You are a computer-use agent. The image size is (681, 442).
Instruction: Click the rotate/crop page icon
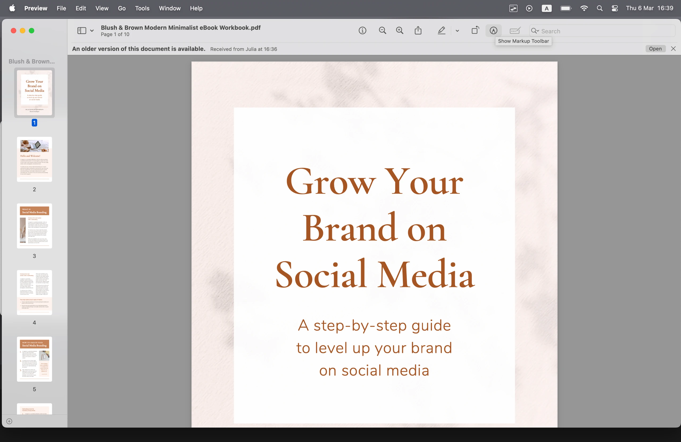tap(475, 31)
